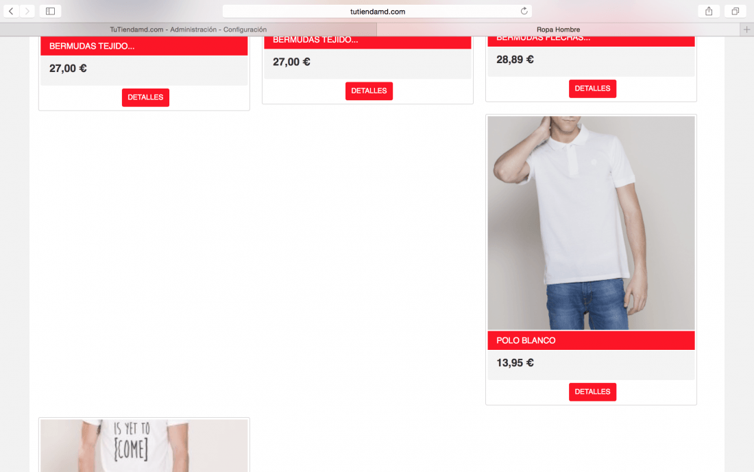Click DETALLES under Polo Blanco

point(592,392)
